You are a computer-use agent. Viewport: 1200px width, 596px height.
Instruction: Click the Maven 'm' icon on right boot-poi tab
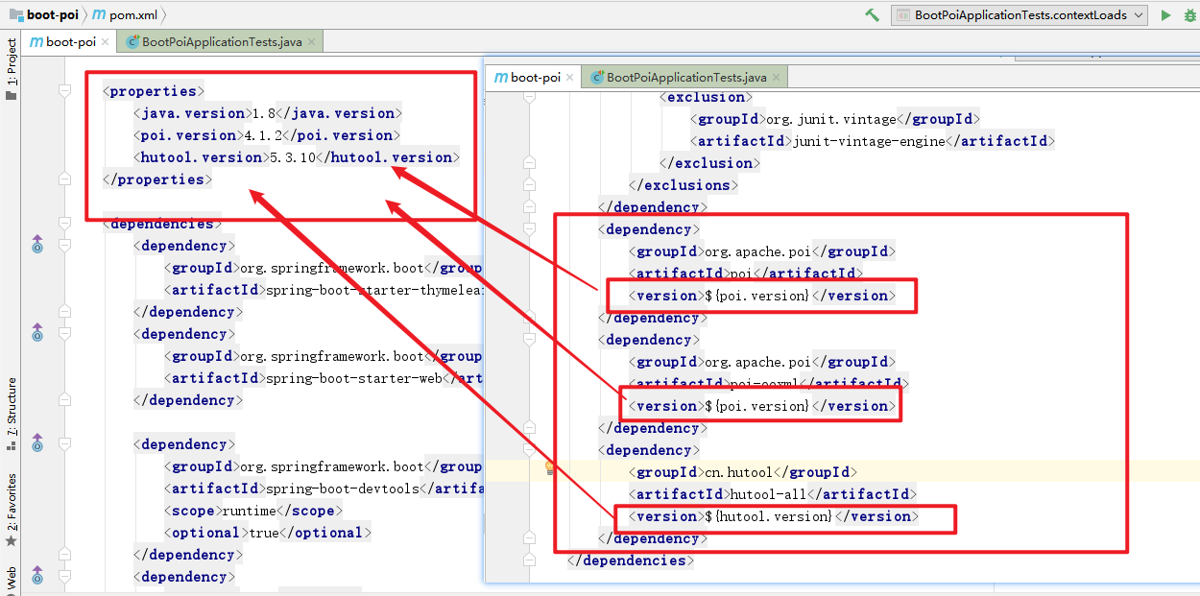pos(500,77)
